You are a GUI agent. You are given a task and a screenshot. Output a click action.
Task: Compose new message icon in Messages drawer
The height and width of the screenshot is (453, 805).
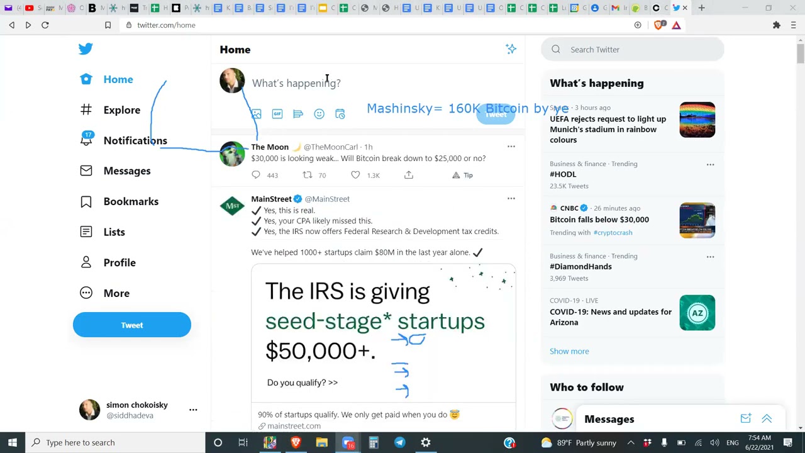tap(746, 419)
